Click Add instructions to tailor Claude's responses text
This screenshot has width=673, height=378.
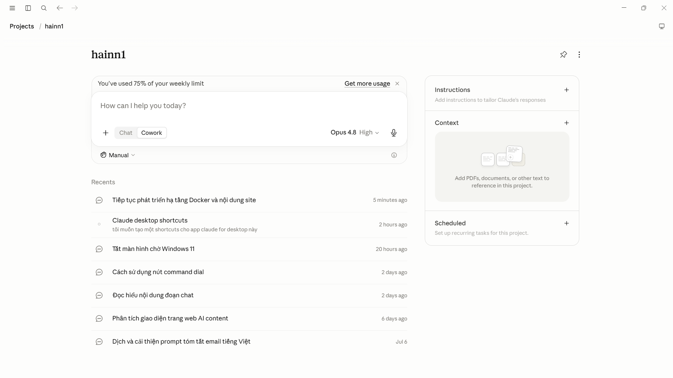[x=490, y=100]
